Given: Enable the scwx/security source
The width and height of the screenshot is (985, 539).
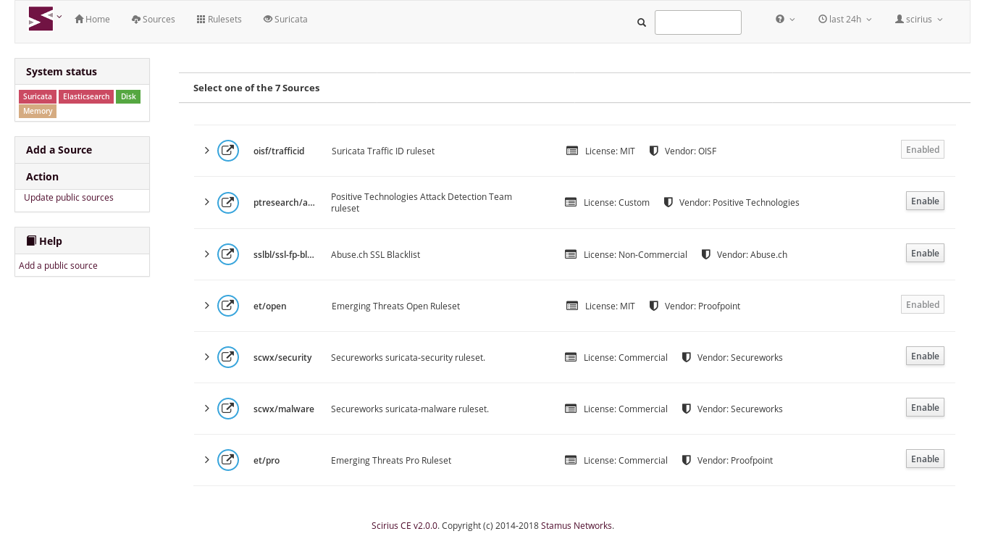Looking at the screenshot, I should (x=925, y=356).
